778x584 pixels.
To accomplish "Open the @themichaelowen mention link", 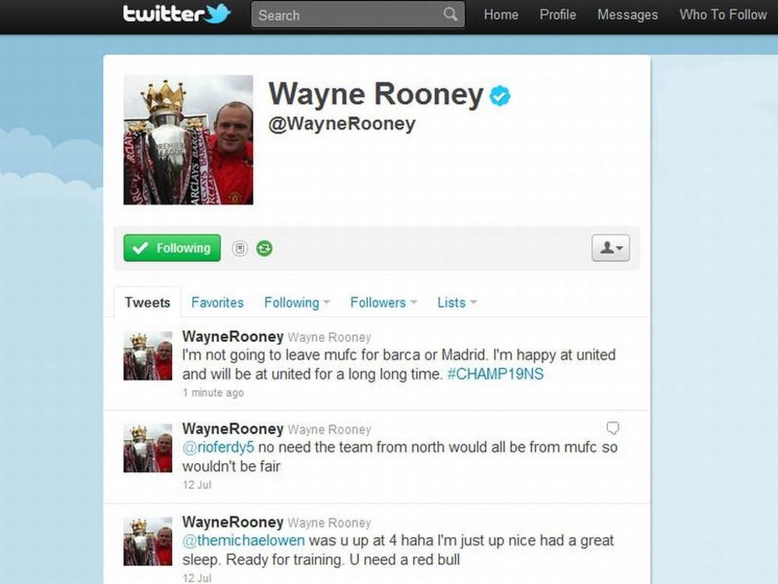I will 244,540.
